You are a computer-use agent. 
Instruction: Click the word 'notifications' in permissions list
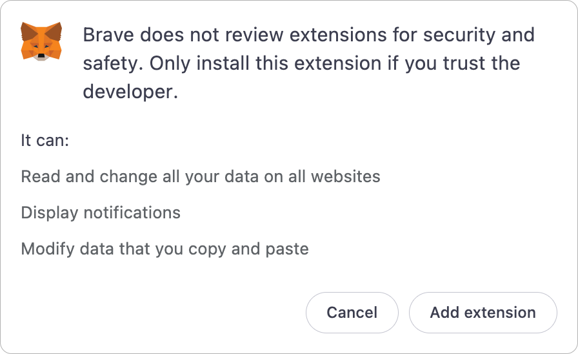pyautogui.click(x=132, y=213)
